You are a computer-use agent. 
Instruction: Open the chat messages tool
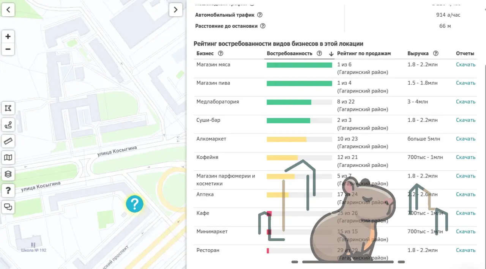tap(8, 207)
